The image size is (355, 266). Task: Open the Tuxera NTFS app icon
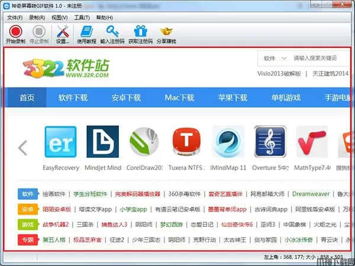[x=186, y=142]
